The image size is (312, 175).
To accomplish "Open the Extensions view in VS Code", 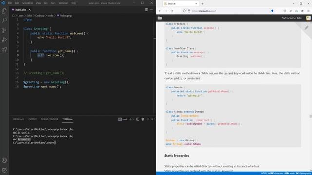I will [4, 50].
